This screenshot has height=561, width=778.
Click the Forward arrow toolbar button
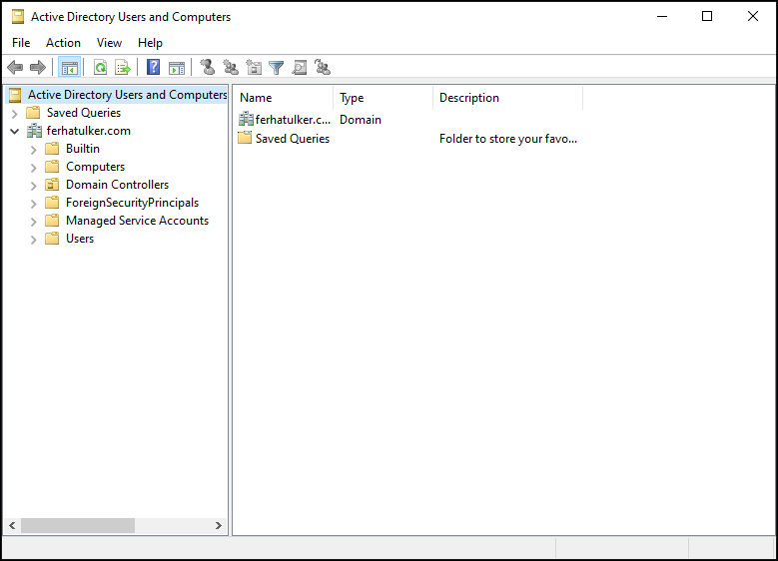38,68
